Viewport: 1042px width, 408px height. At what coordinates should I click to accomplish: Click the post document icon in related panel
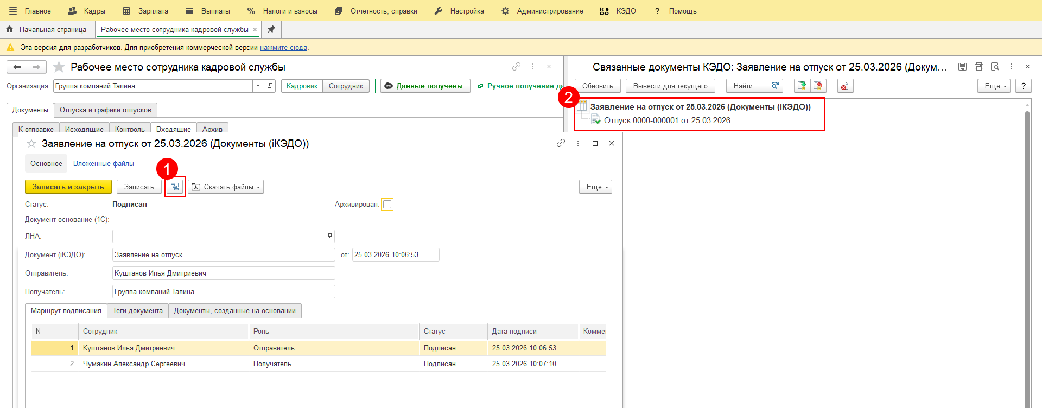802,86
